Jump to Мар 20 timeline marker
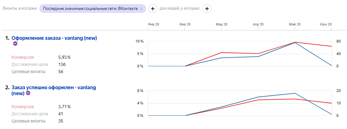The height and width of the screenshot is (129, 347). click(x=221, y=24)
